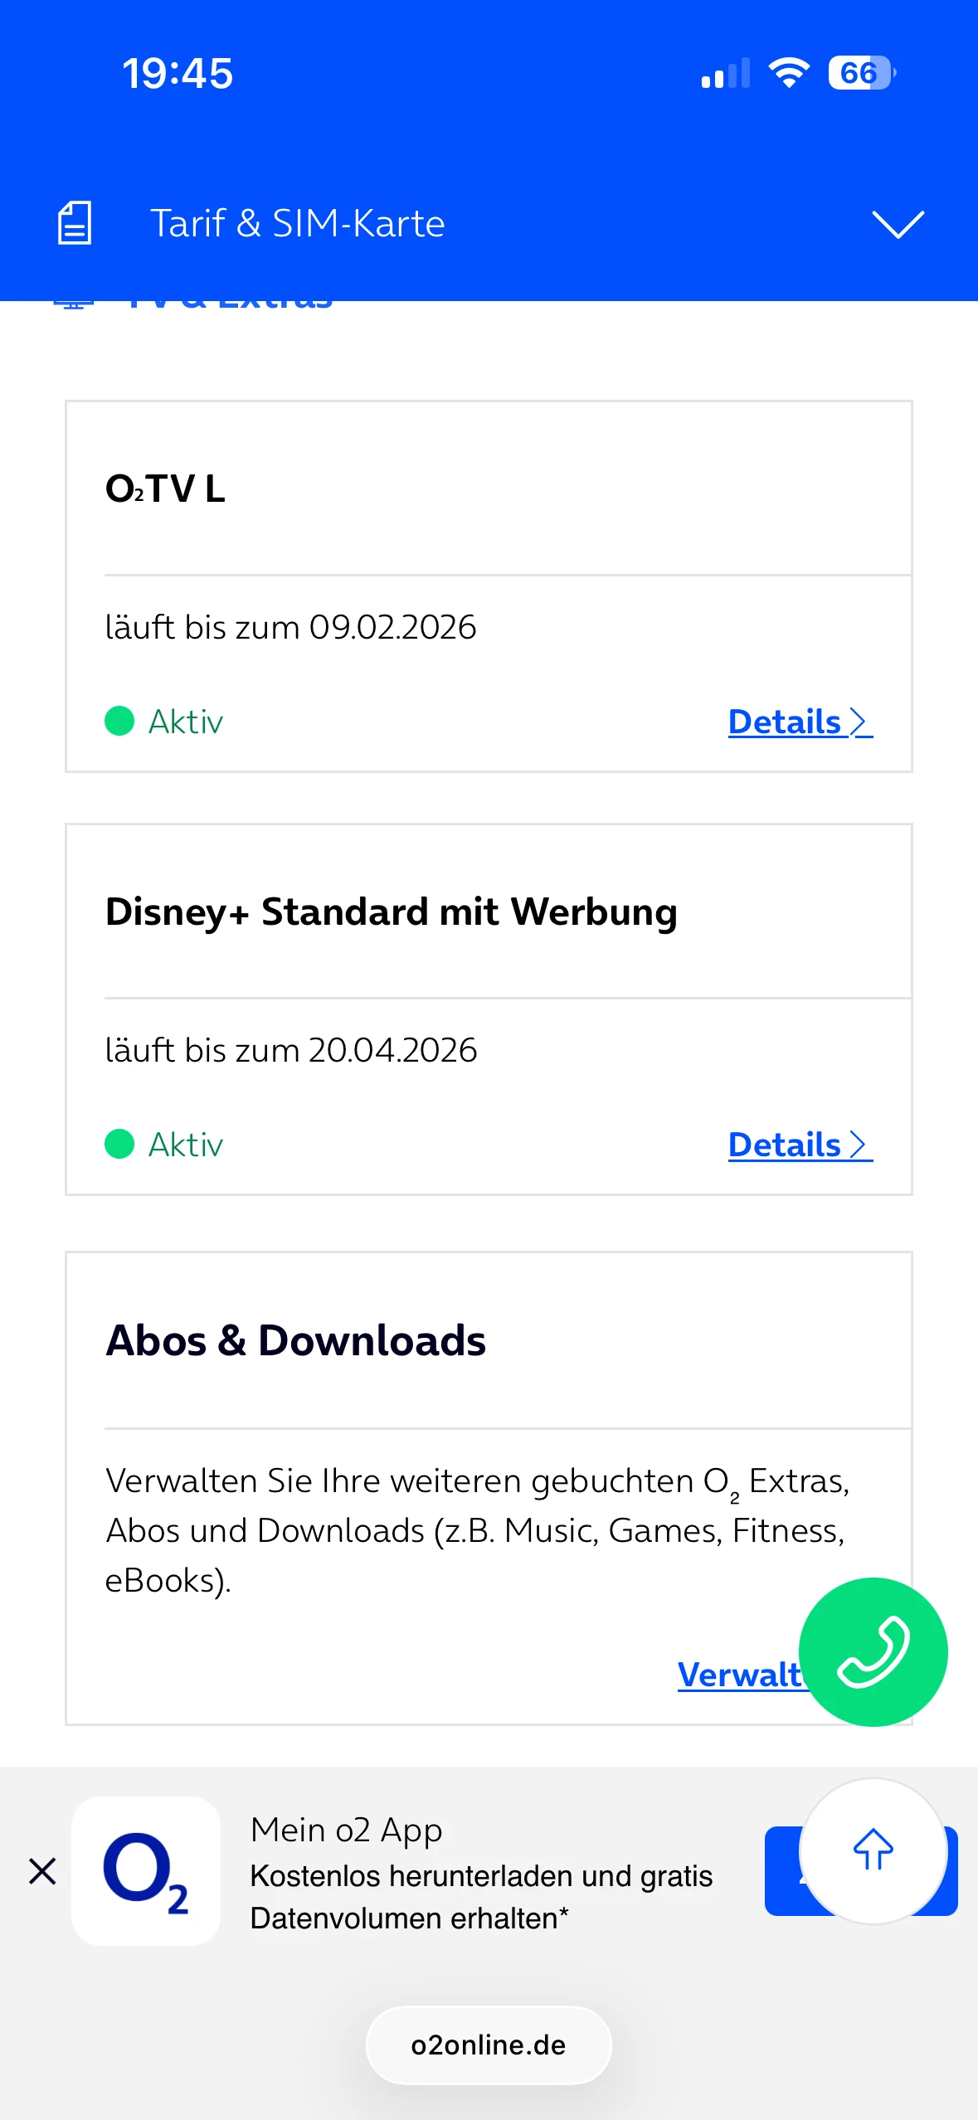Tap the Wi-Fi icon in status bar
The width and height of the screenshot is (978, 2120).
[x=788, y=73]
